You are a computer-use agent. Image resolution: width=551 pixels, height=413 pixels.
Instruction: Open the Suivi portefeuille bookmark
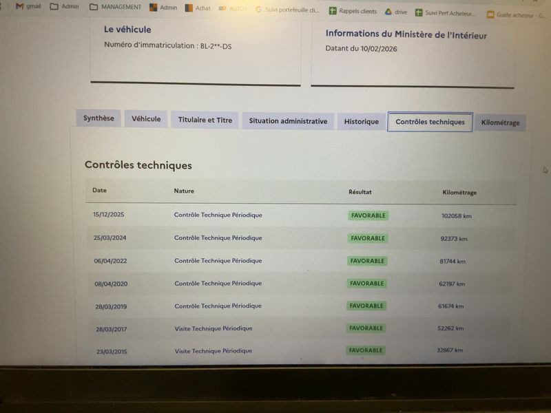287,10
